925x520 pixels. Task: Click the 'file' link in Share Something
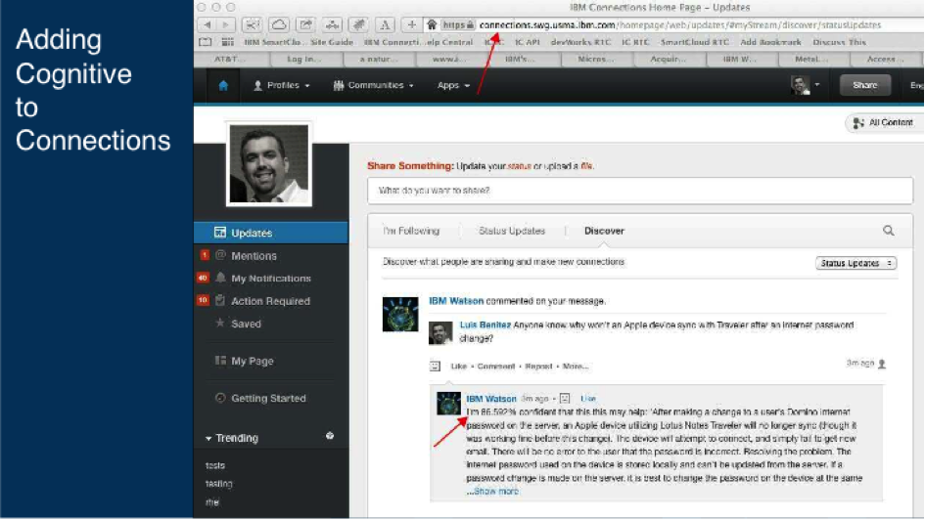click(585, 167)
